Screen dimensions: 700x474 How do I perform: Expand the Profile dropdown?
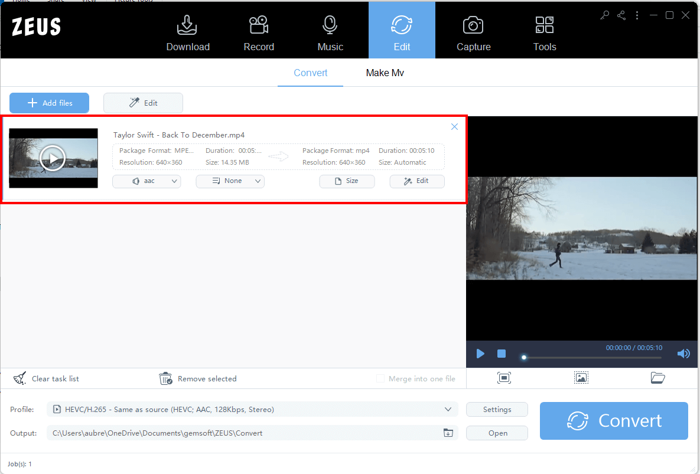coord(448,409)
